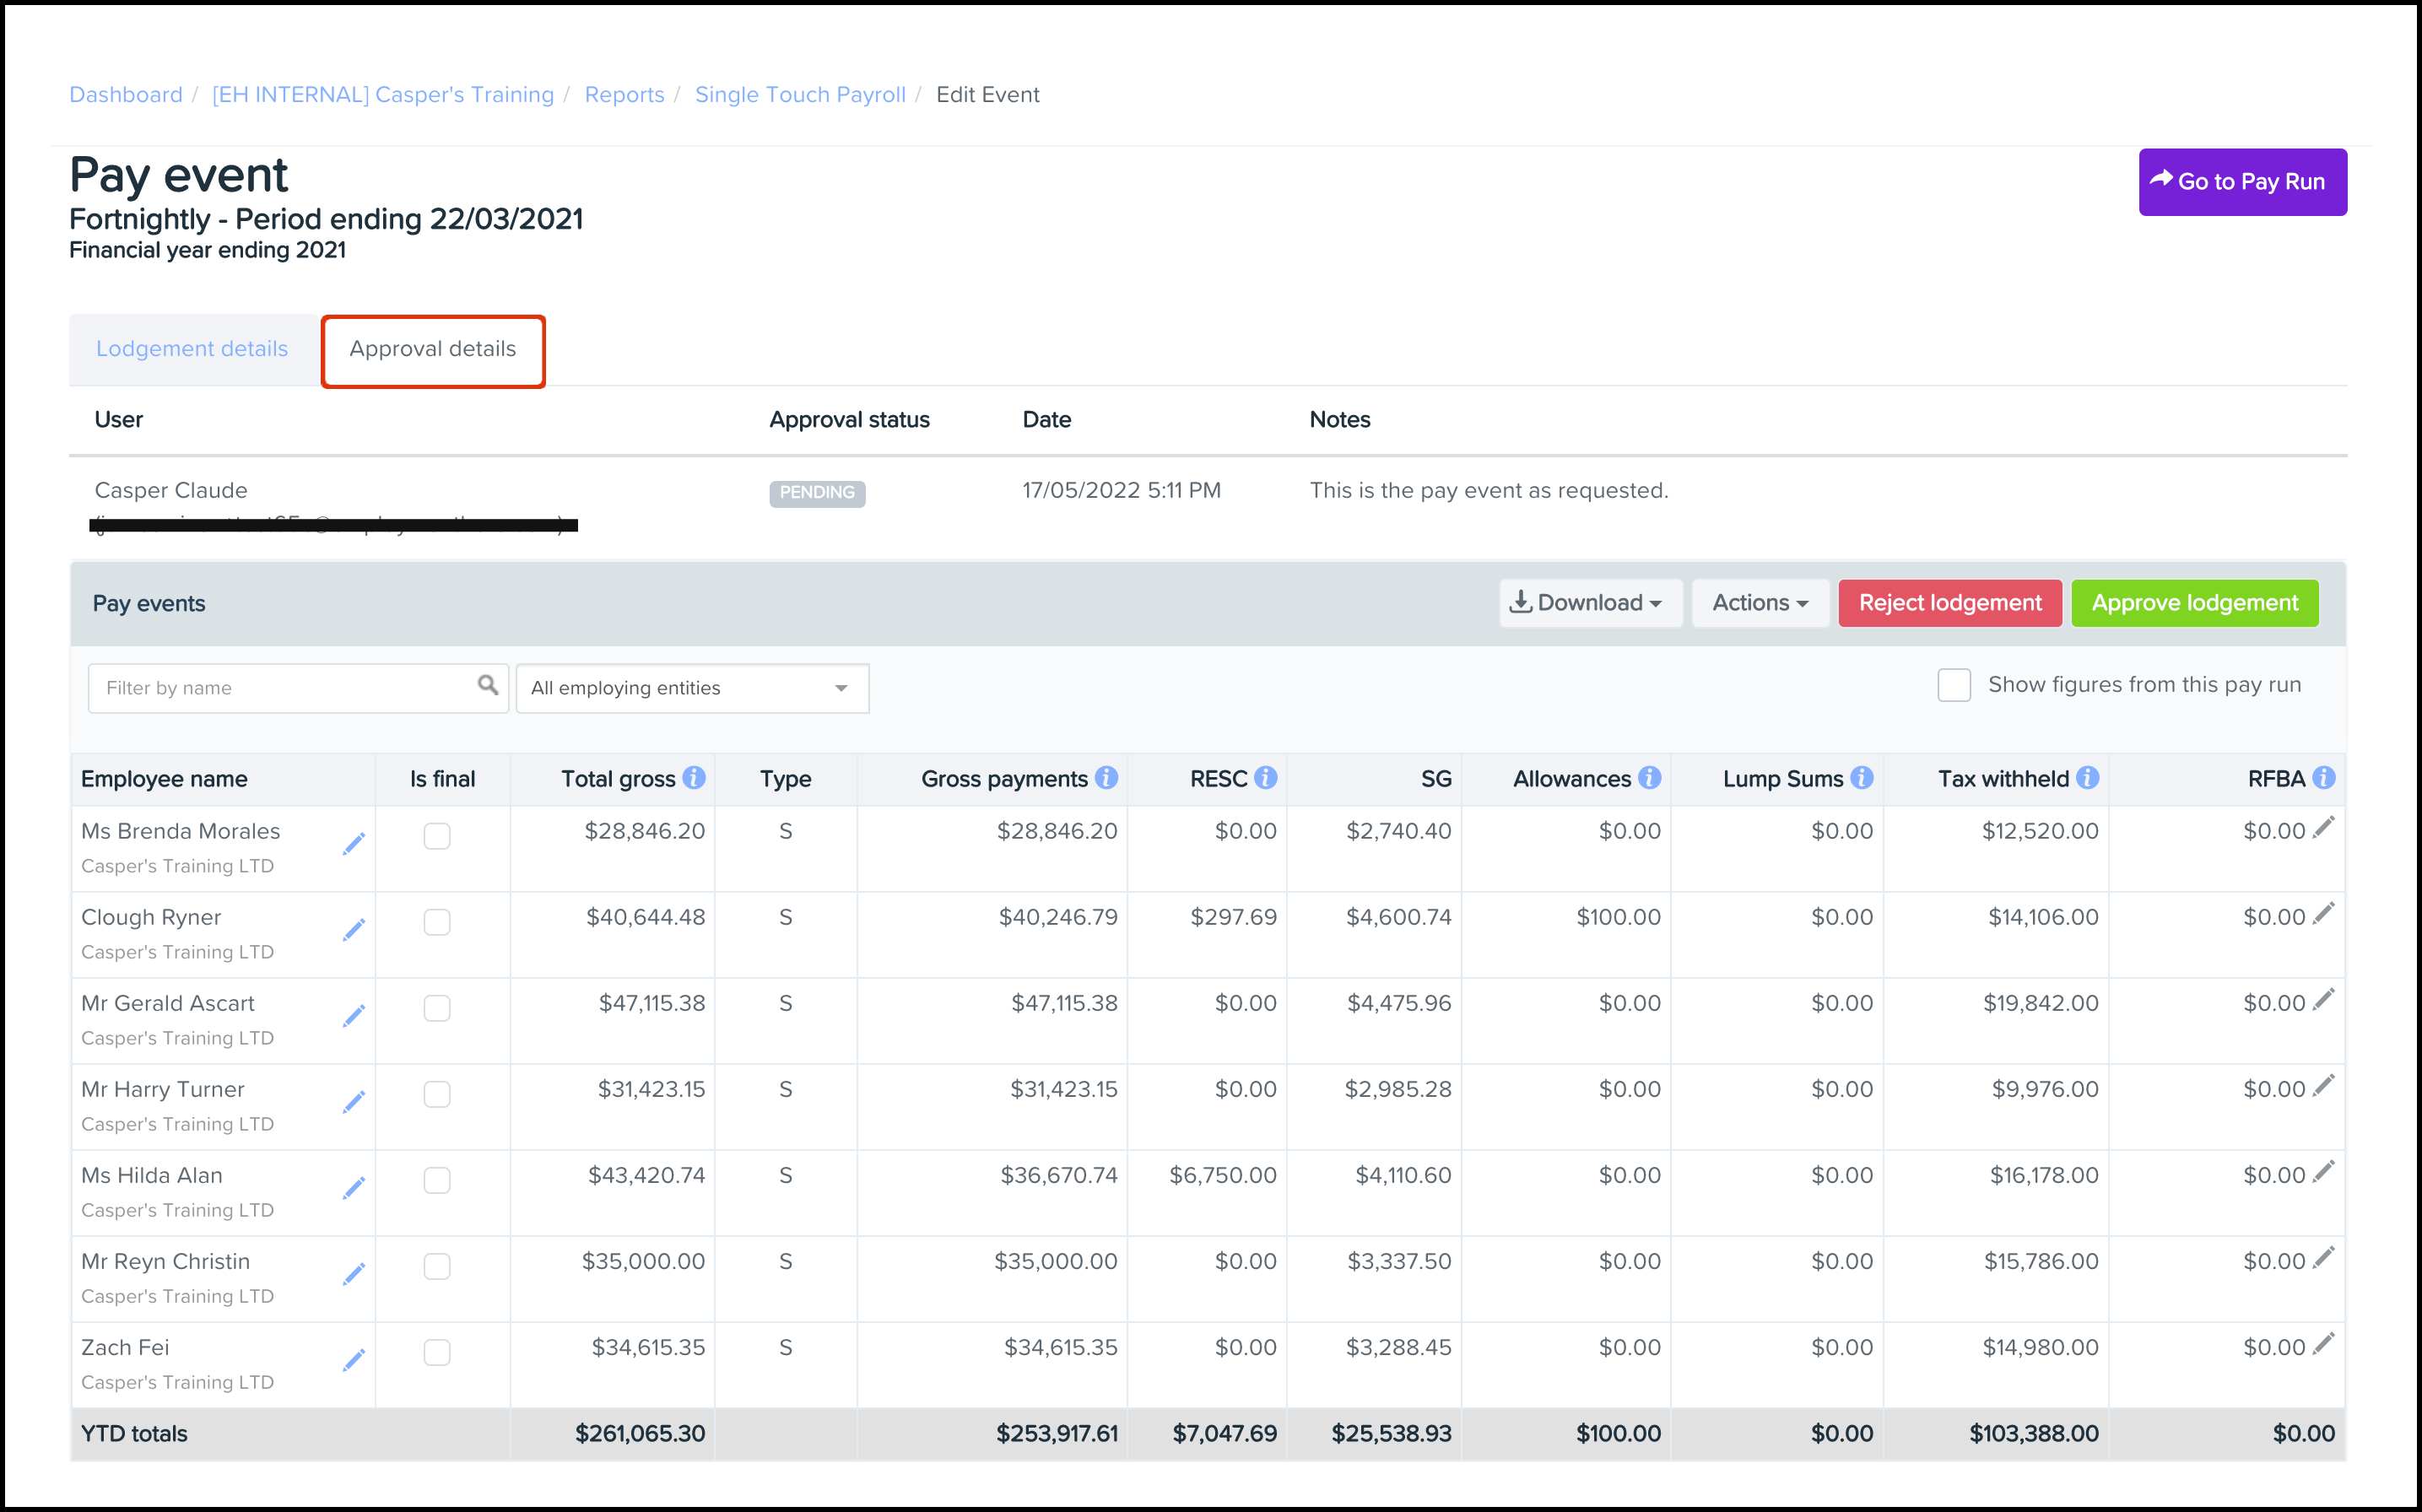The height and width of the screenshot is (1512, 2422).
Task: Expand the Actions dropdown menu
Action: (1760, 603)
